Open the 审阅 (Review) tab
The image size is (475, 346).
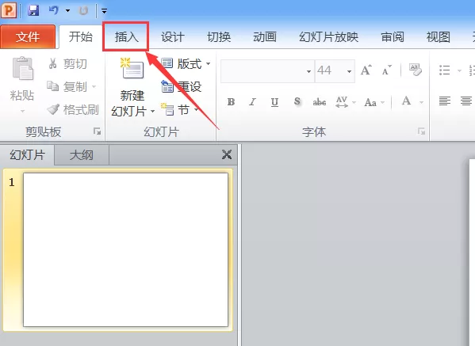393,37
